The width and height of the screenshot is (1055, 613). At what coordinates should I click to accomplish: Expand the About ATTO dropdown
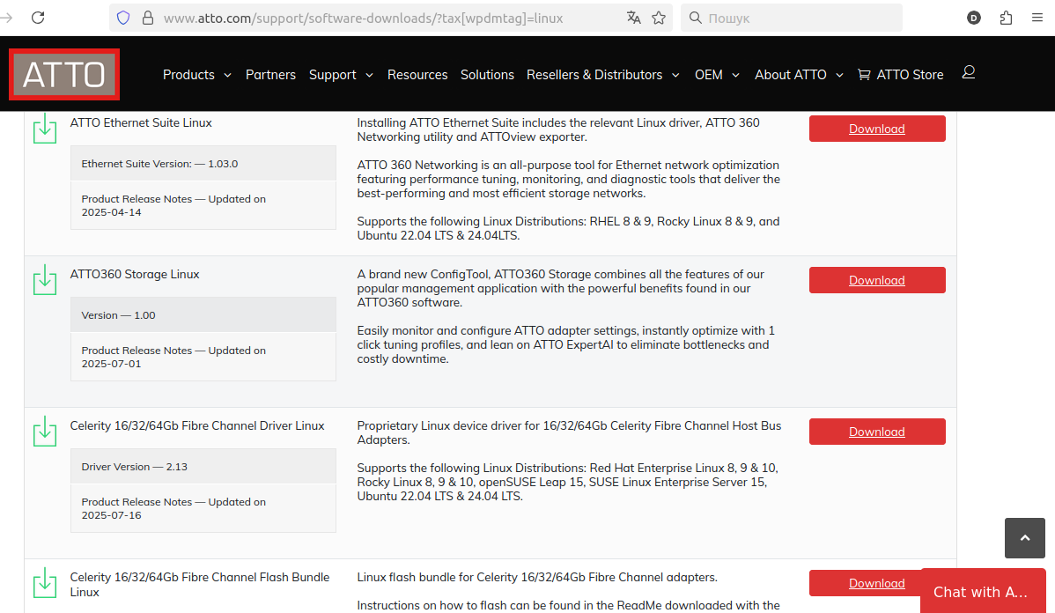point(798,75)
